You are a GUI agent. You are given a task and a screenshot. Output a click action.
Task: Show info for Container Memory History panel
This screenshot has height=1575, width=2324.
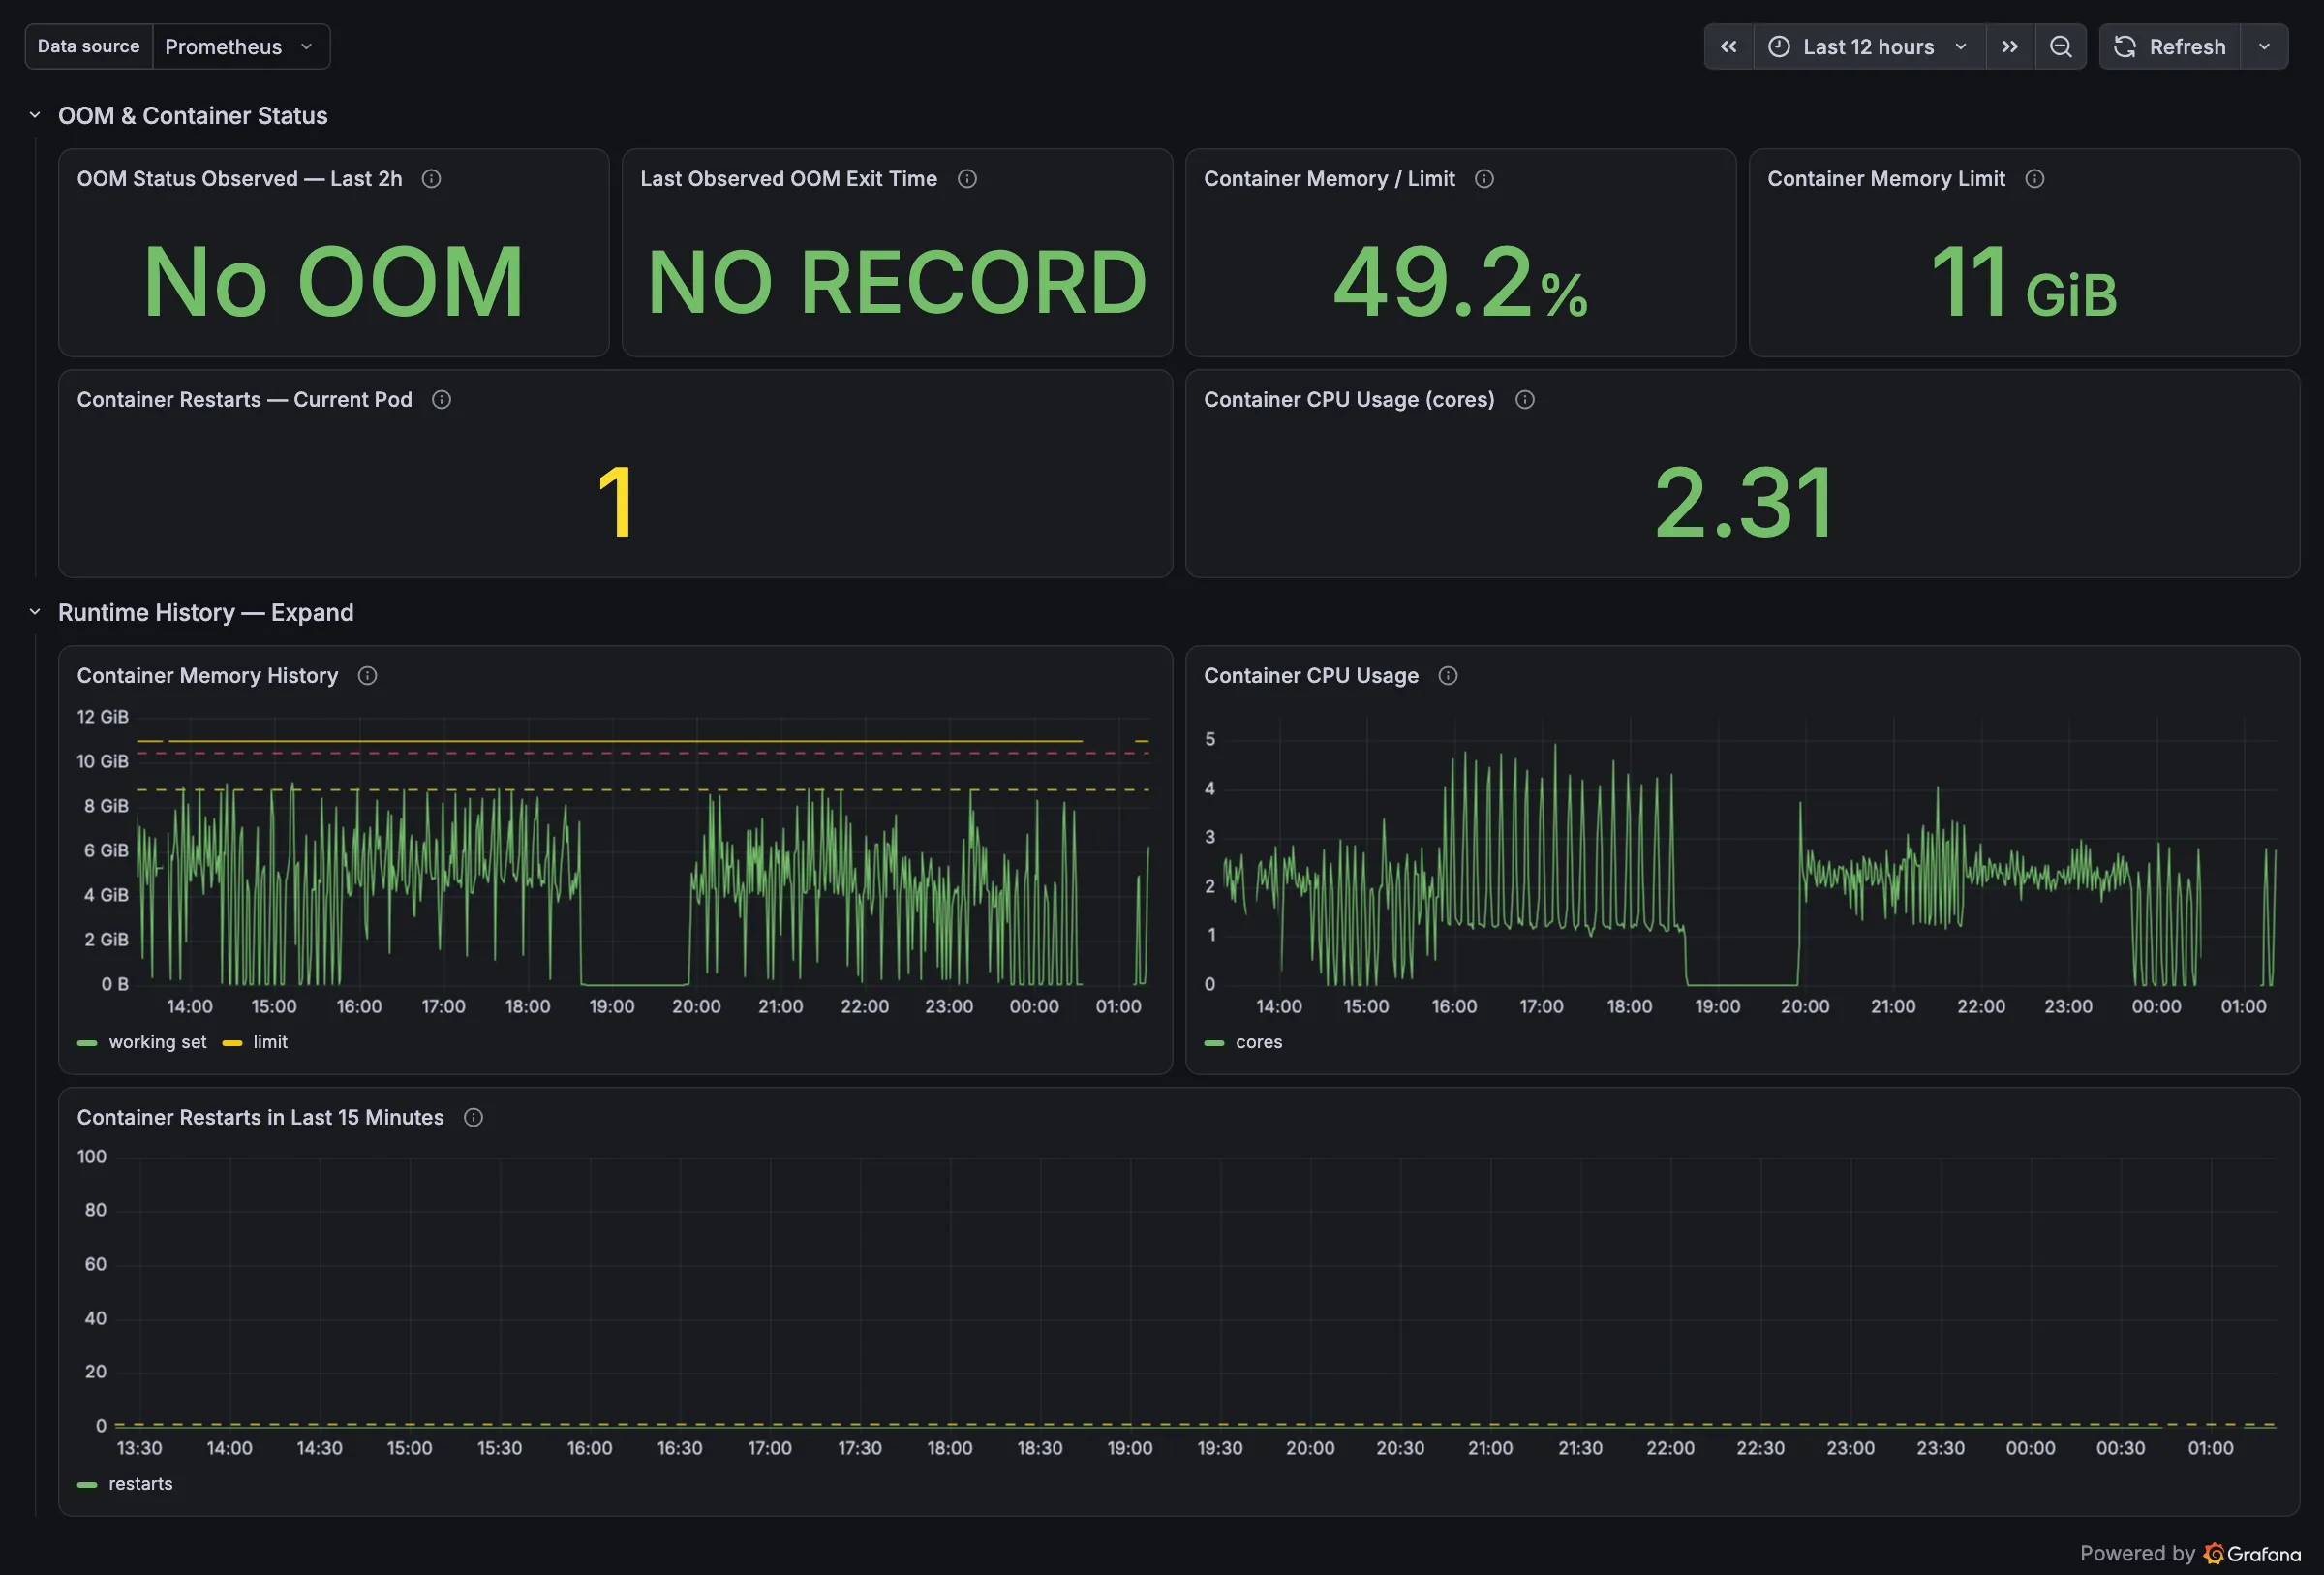click(367, 676)
